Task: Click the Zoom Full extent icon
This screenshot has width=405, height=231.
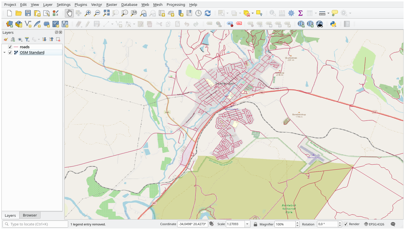Action: (106, 13)
